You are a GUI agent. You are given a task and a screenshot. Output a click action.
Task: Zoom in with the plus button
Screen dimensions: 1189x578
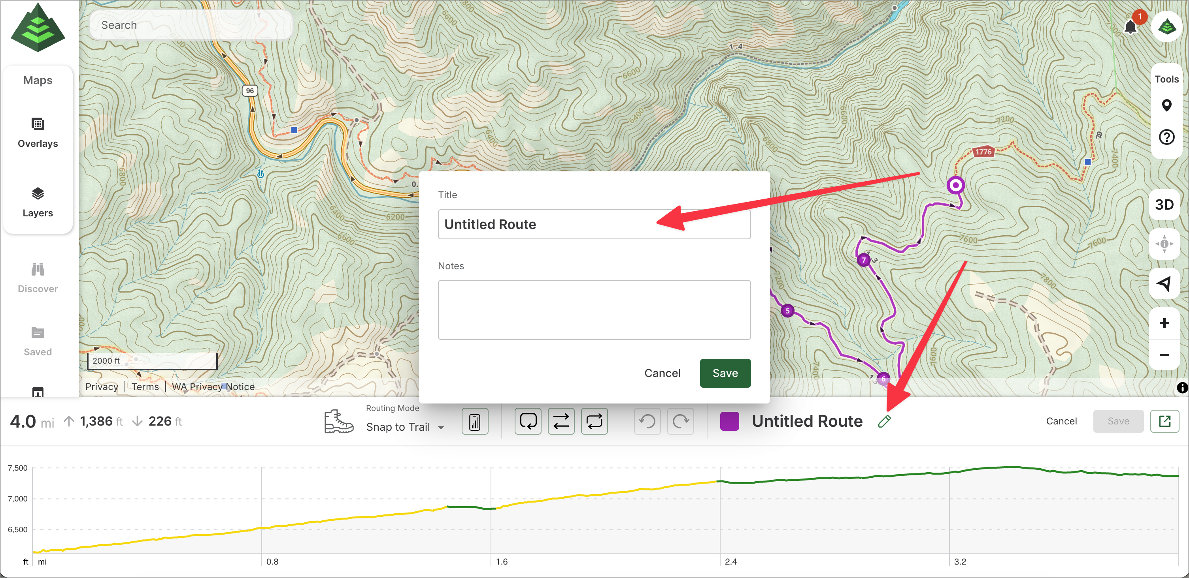(1164, 323)
